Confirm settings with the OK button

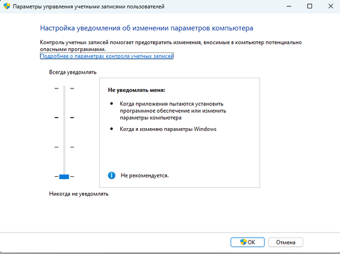[x=247, y=242]
